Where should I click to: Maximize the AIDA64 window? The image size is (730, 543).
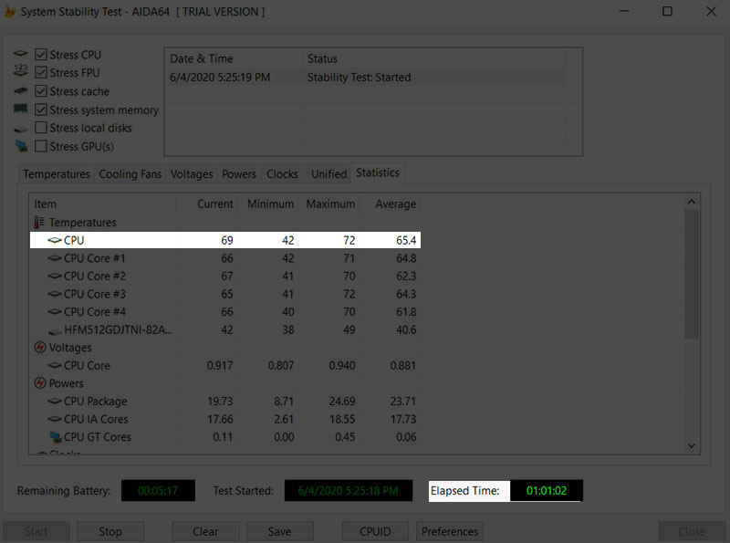(667, 11)
